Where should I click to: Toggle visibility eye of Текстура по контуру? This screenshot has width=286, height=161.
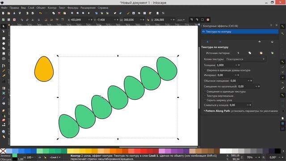pos(203,32)
